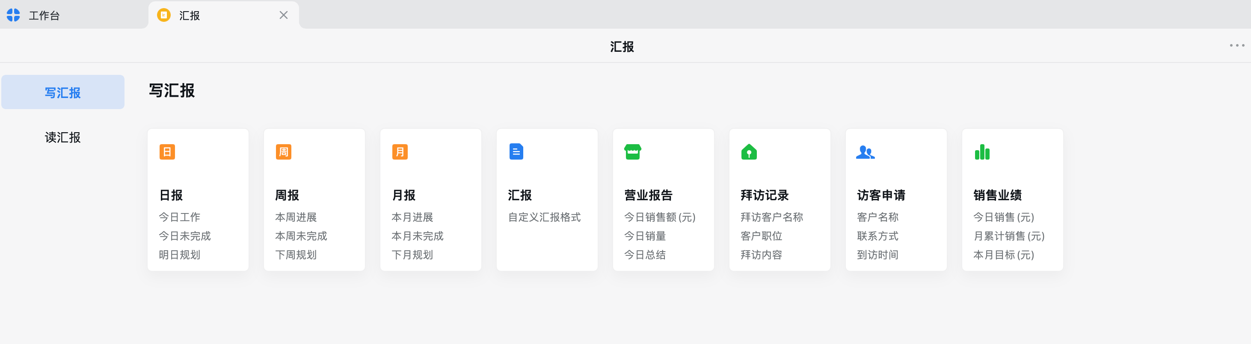Click the green house icon for 拜访记录
Image resolution: width=1251 pixels, height=344 pixels.
pyautogui.click(x=749, y=152)
